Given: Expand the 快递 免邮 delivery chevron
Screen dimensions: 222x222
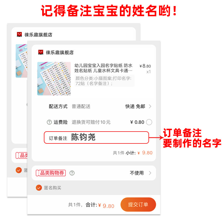Looking at the screenshot, I should coord(150,106).
